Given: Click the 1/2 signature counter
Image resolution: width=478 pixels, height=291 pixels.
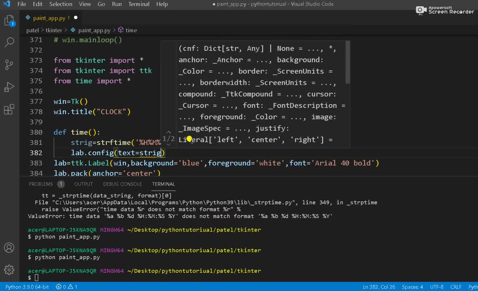Looking at the screenshot, I should click(x=169, y=139).
